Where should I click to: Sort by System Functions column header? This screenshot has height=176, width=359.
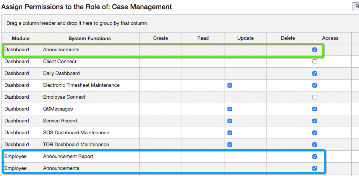[89, 38]
